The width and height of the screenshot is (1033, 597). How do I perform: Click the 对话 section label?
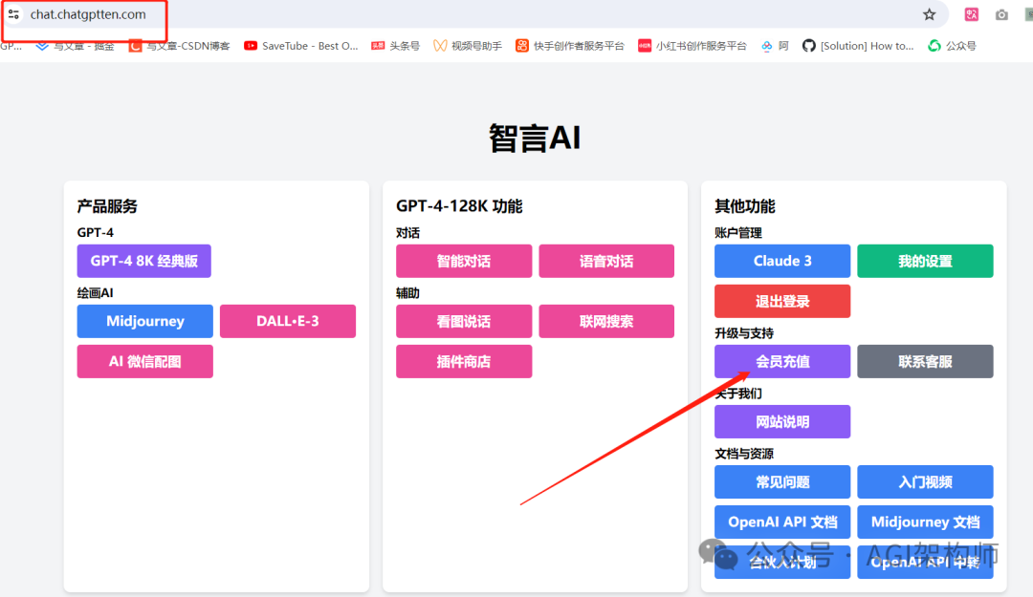(x=407, y=233)
